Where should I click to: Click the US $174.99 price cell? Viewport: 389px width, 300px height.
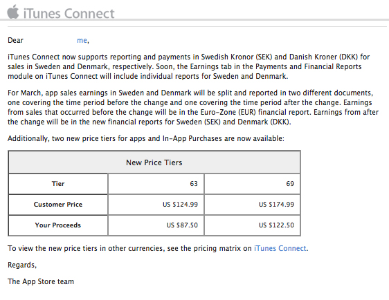pyautogui.click(x=253, y=205)
